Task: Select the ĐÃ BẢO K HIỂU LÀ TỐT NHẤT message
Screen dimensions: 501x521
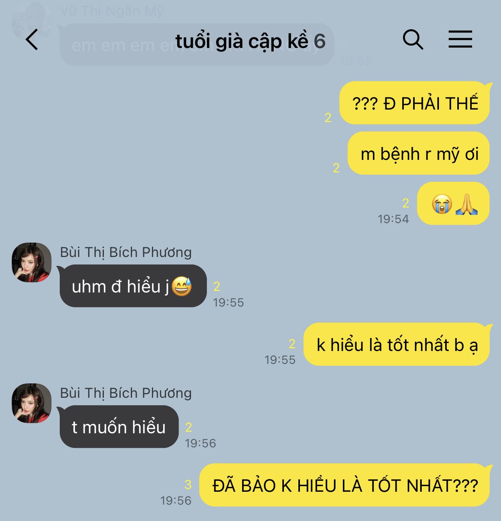Action: pos(344,485)
